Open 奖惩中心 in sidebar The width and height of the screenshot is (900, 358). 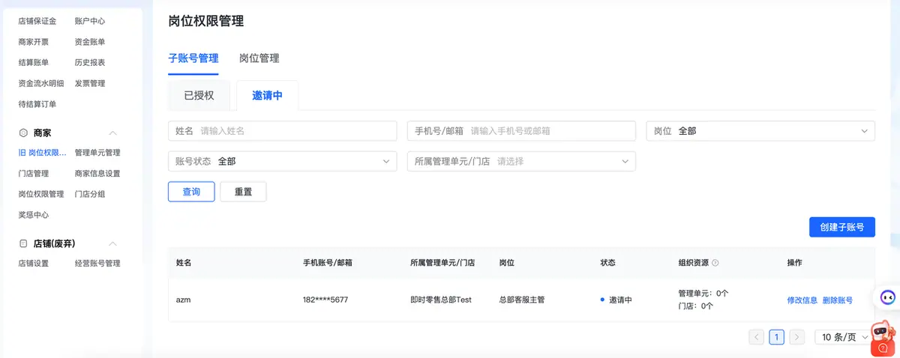[x=33, y=215]
